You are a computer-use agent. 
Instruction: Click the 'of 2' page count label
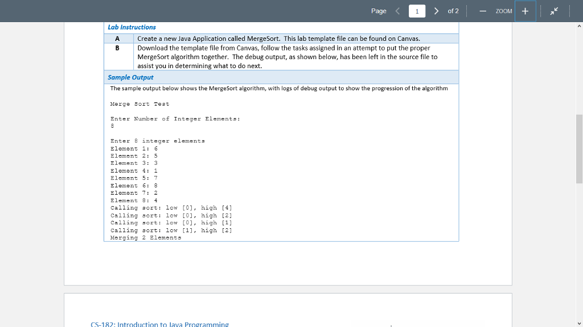pos(452,10)
